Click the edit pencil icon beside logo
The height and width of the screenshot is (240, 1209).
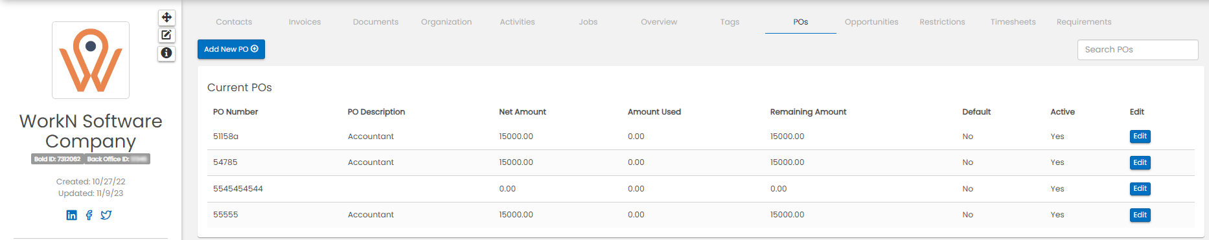tap(167, 35)
